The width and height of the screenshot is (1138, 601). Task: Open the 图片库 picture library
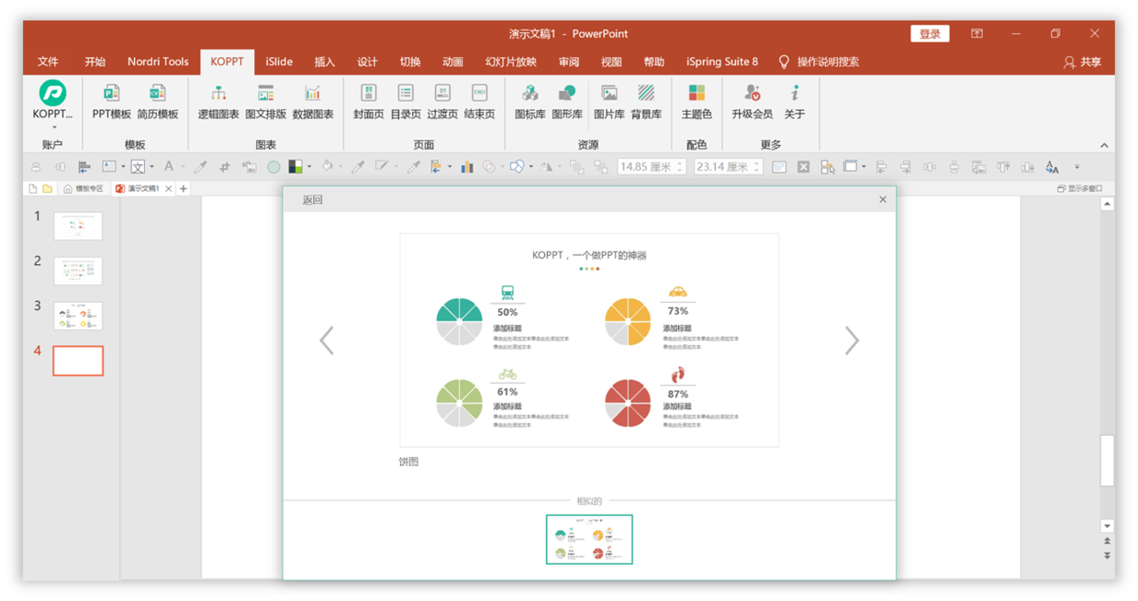[609, 101]
